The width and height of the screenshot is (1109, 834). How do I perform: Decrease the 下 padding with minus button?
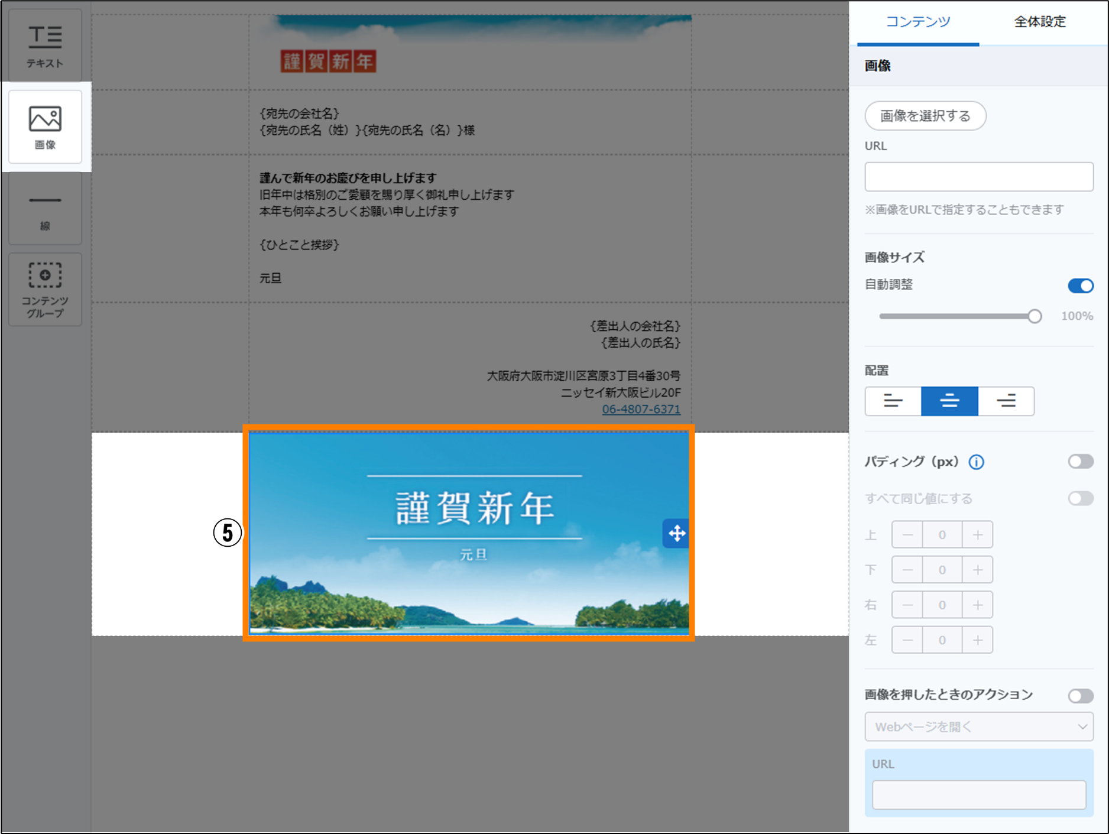coord(907,570)
